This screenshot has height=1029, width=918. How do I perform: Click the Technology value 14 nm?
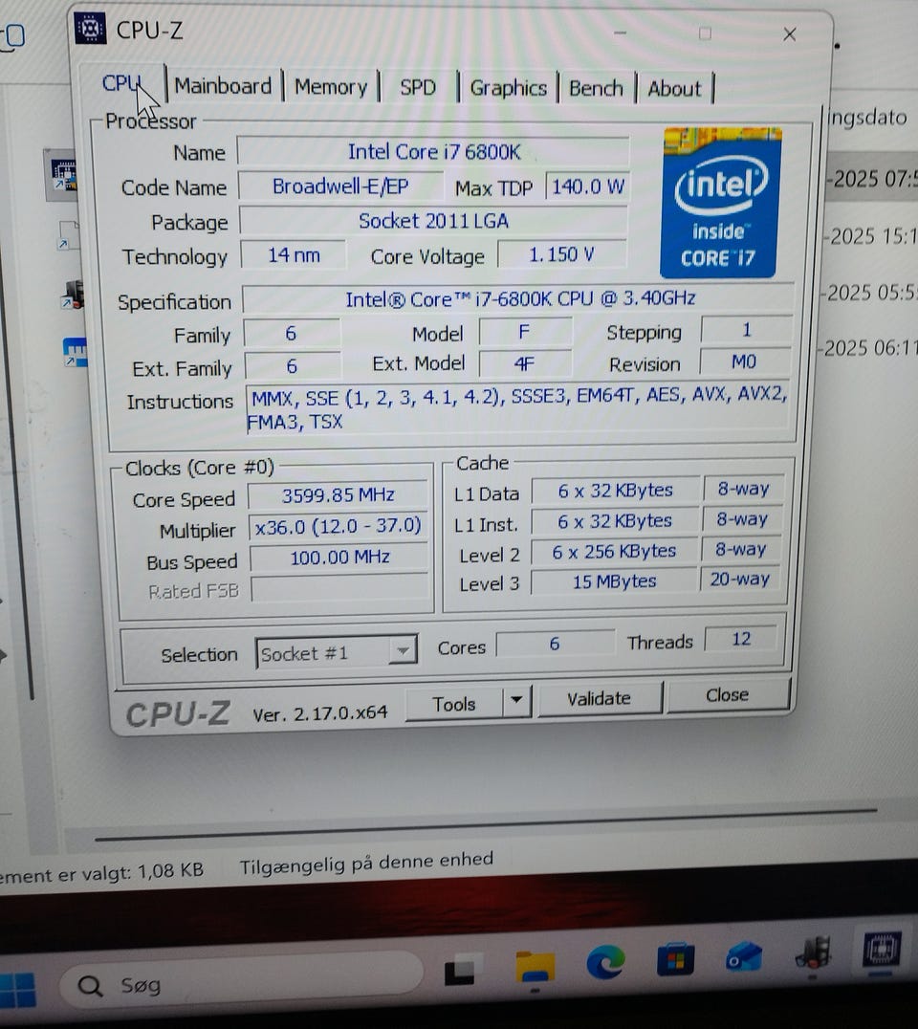coord(294,254)
